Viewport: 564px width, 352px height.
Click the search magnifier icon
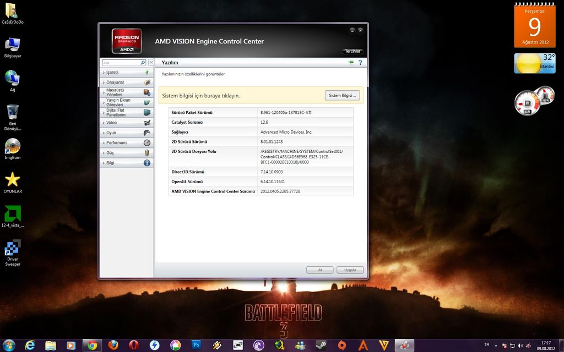(x=143, y=63)
